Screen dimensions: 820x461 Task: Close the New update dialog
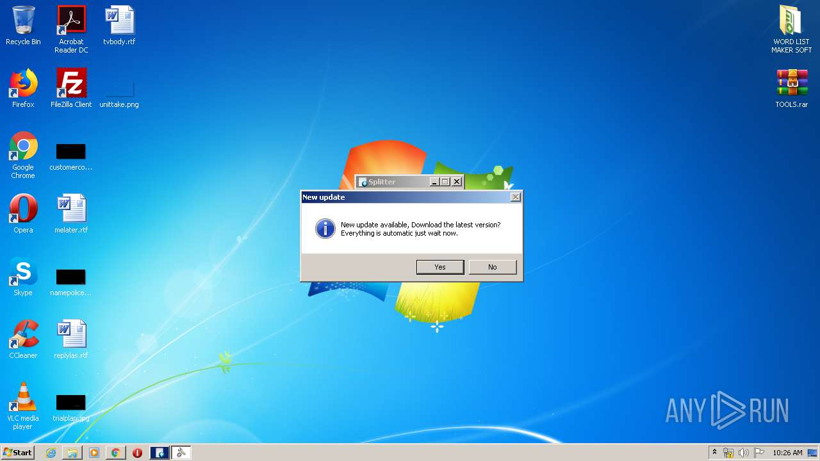point(515,197)
